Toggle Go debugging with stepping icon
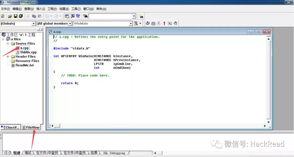Screen dimensions: 294x157 click(170, 23)
